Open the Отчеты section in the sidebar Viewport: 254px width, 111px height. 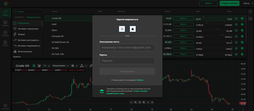click(x=5, y=43)
